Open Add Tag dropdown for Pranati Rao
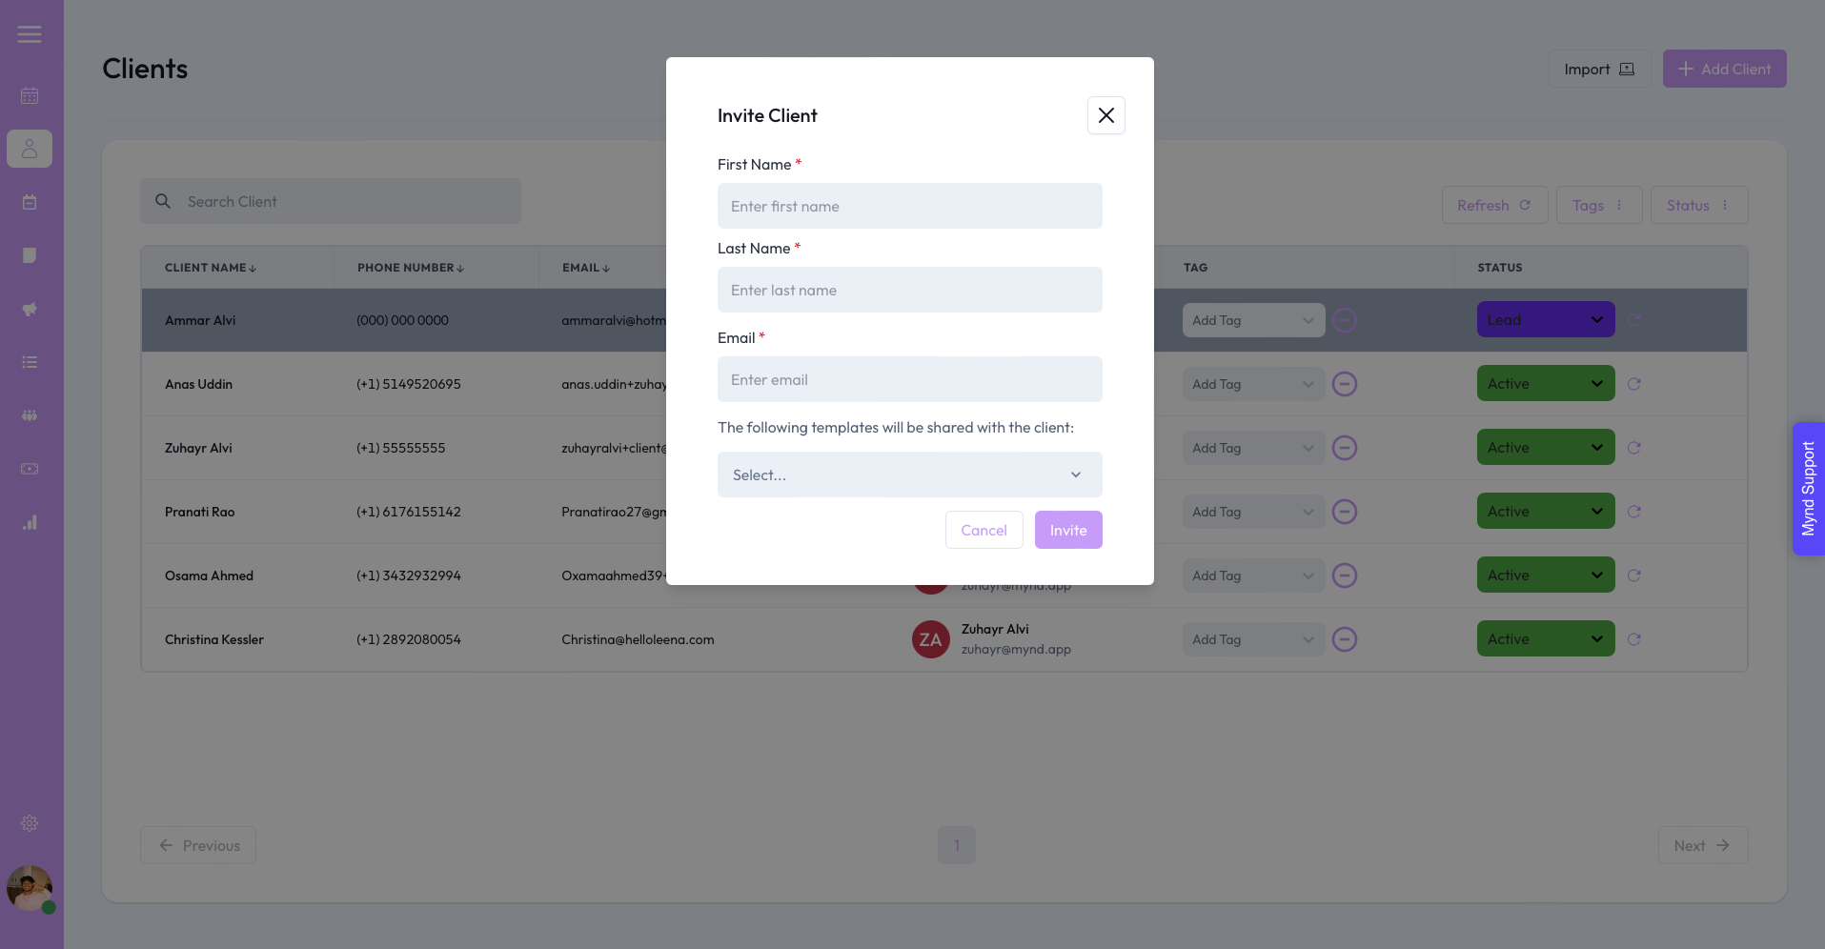Viewport: 1825px width, 949px height. tap(1252, 513)
